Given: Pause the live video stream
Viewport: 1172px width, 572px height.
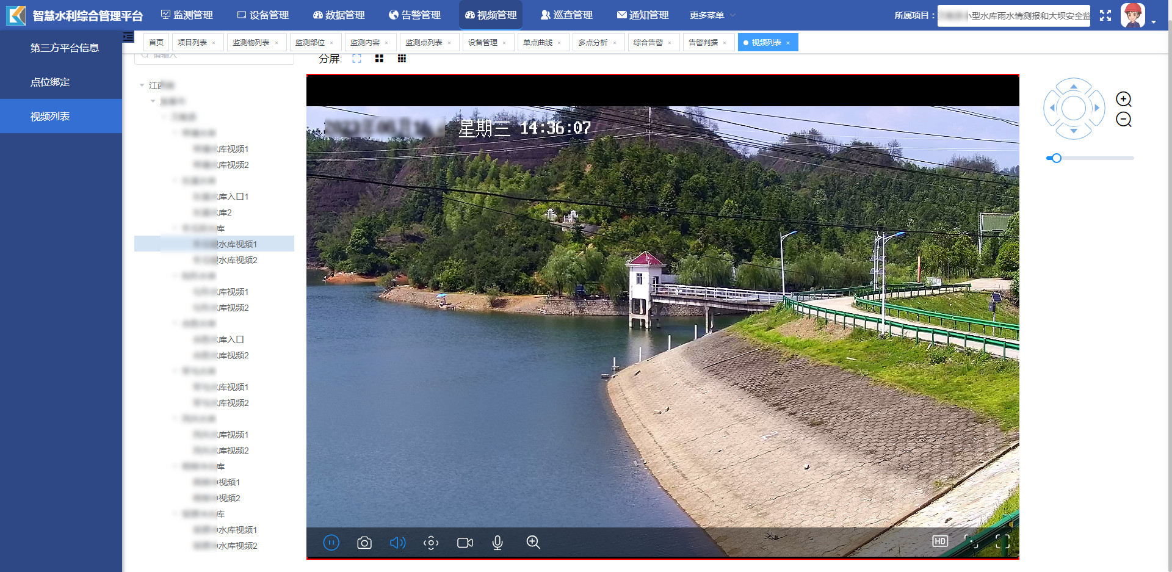Looking at the screenshot, I should 331,543.
